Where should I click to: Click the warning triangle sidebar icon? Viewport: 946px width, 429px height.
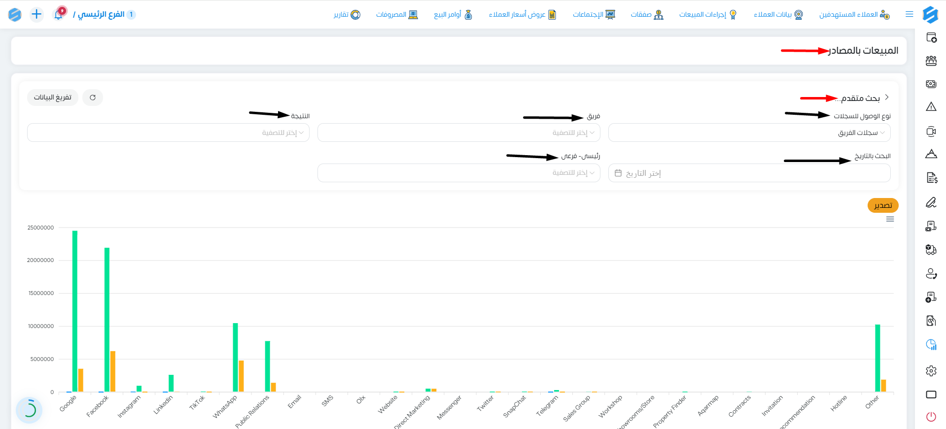[931, 106]
